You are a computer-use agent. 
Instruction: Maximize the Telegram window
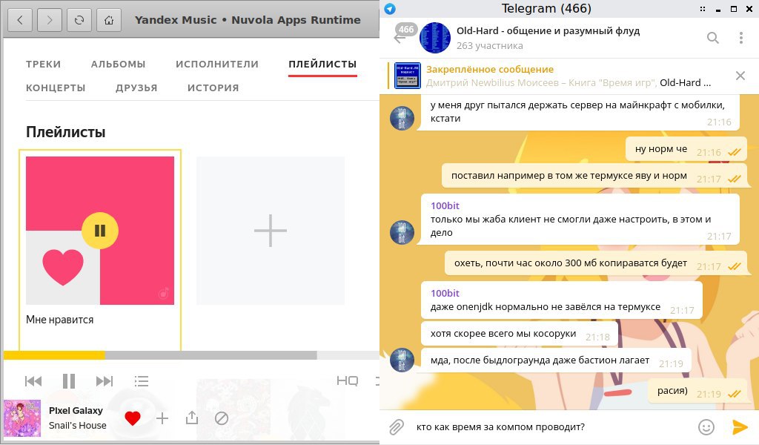(734, 9)
